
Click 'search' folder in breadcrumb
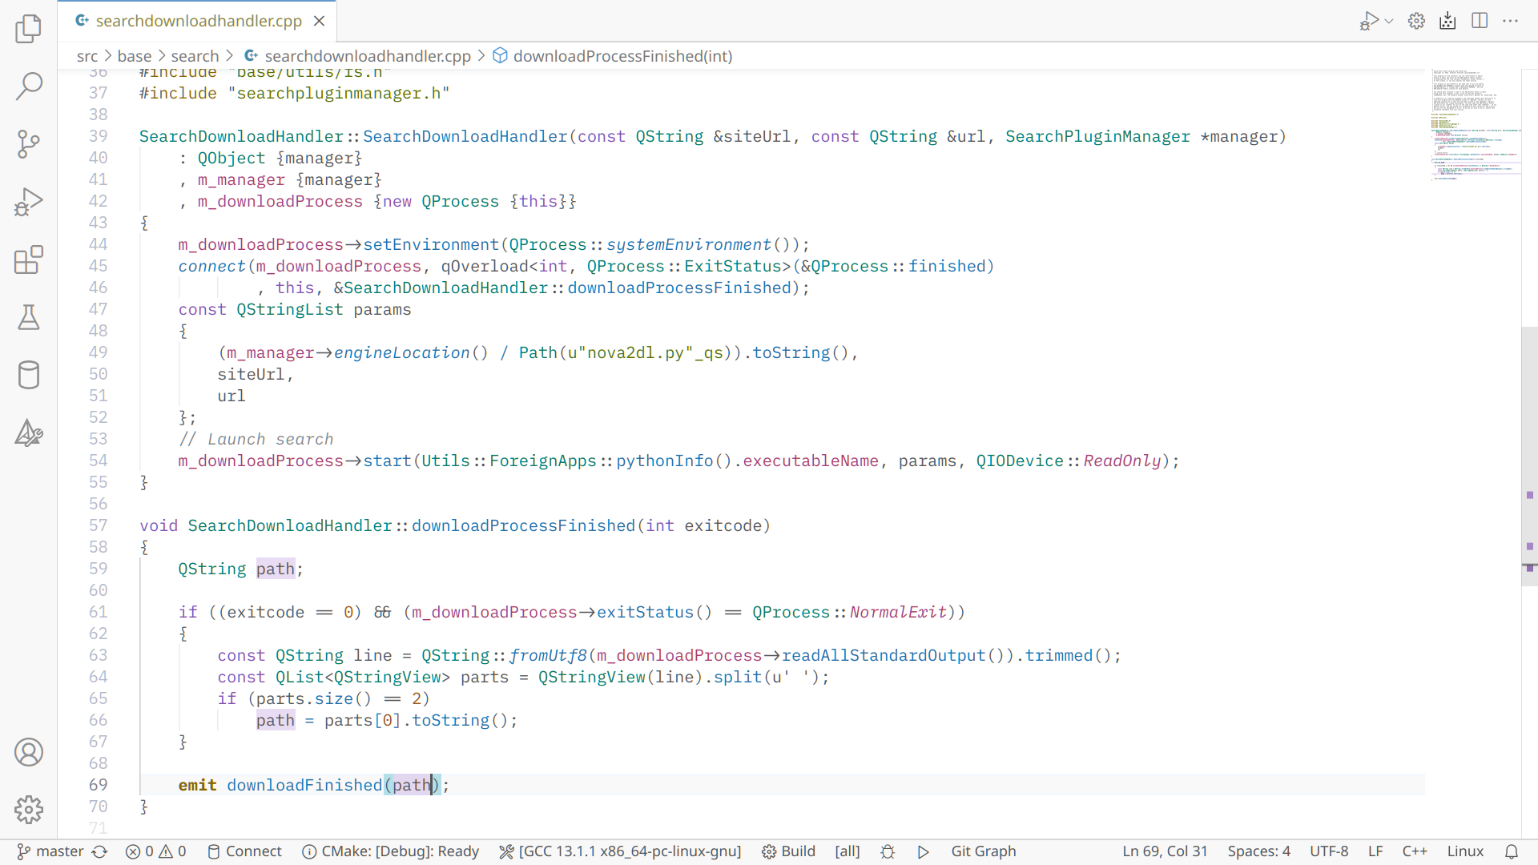(x=195, y=56)
